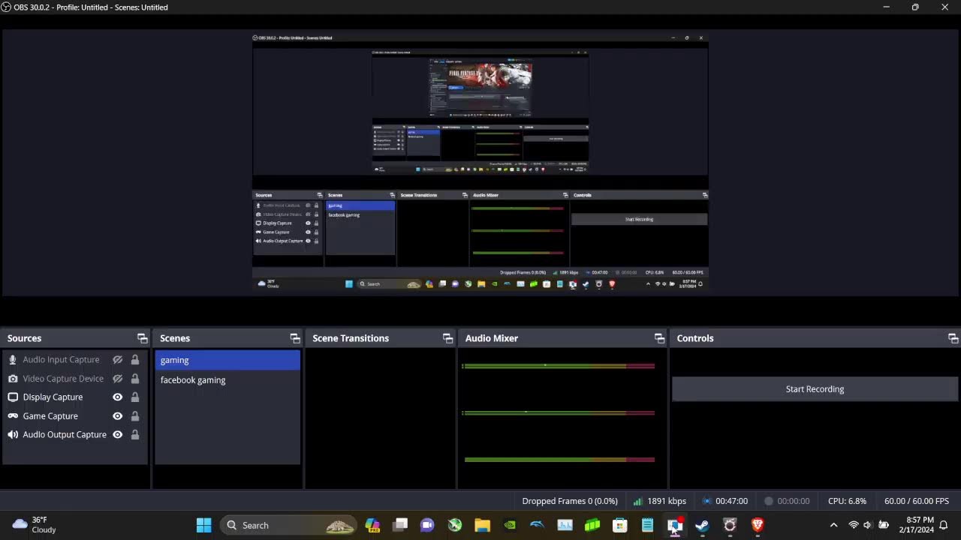Viewport: 961px width, 540px height.
Task: Toggle the lock on Audio Input Capture
Action: 135,360
